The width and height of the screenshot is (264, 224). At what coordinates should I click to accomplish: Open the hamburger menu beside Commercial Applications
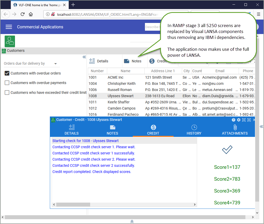coord(9,27)
